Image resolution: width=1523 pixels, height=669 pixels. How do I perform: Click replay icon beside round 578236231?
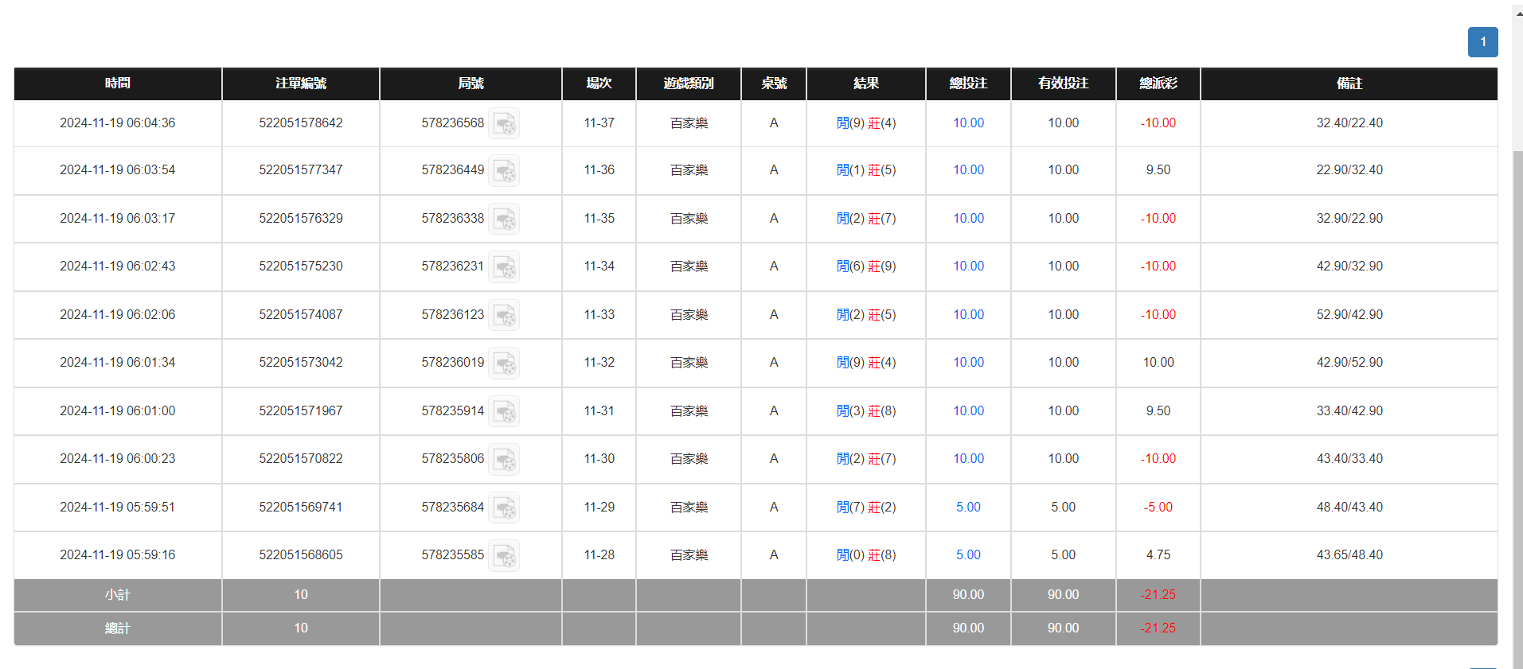coord(504,266)
